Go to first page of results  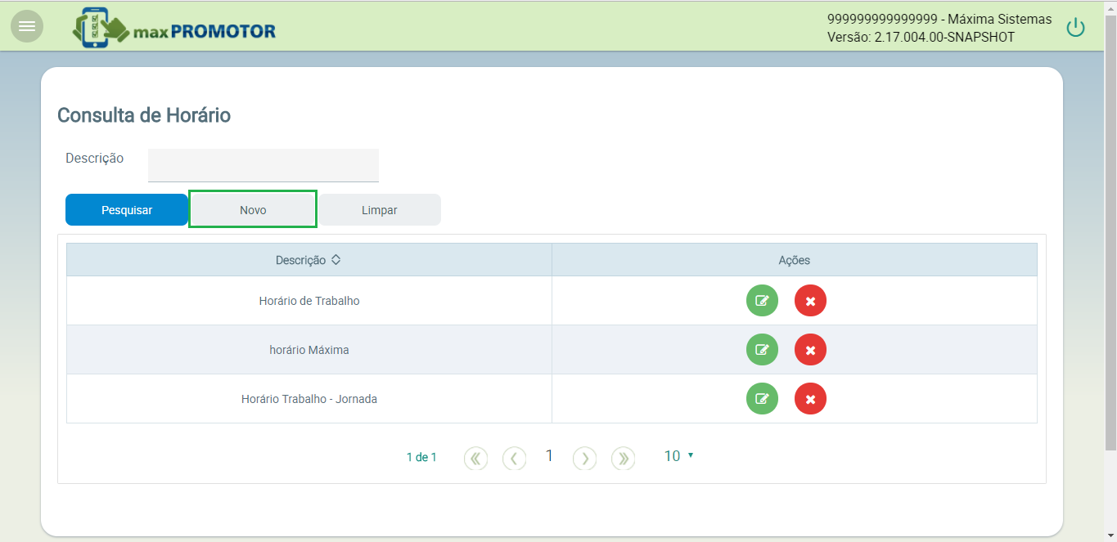(475, 458)
